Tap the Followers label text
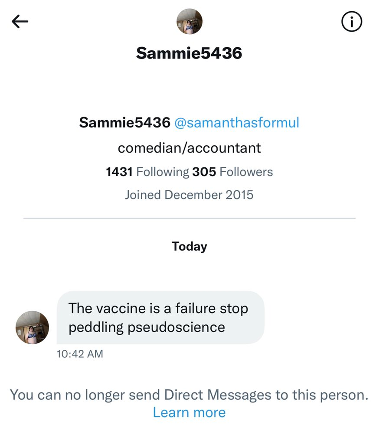Screen dimensions: 379x444 pos(246,172)
